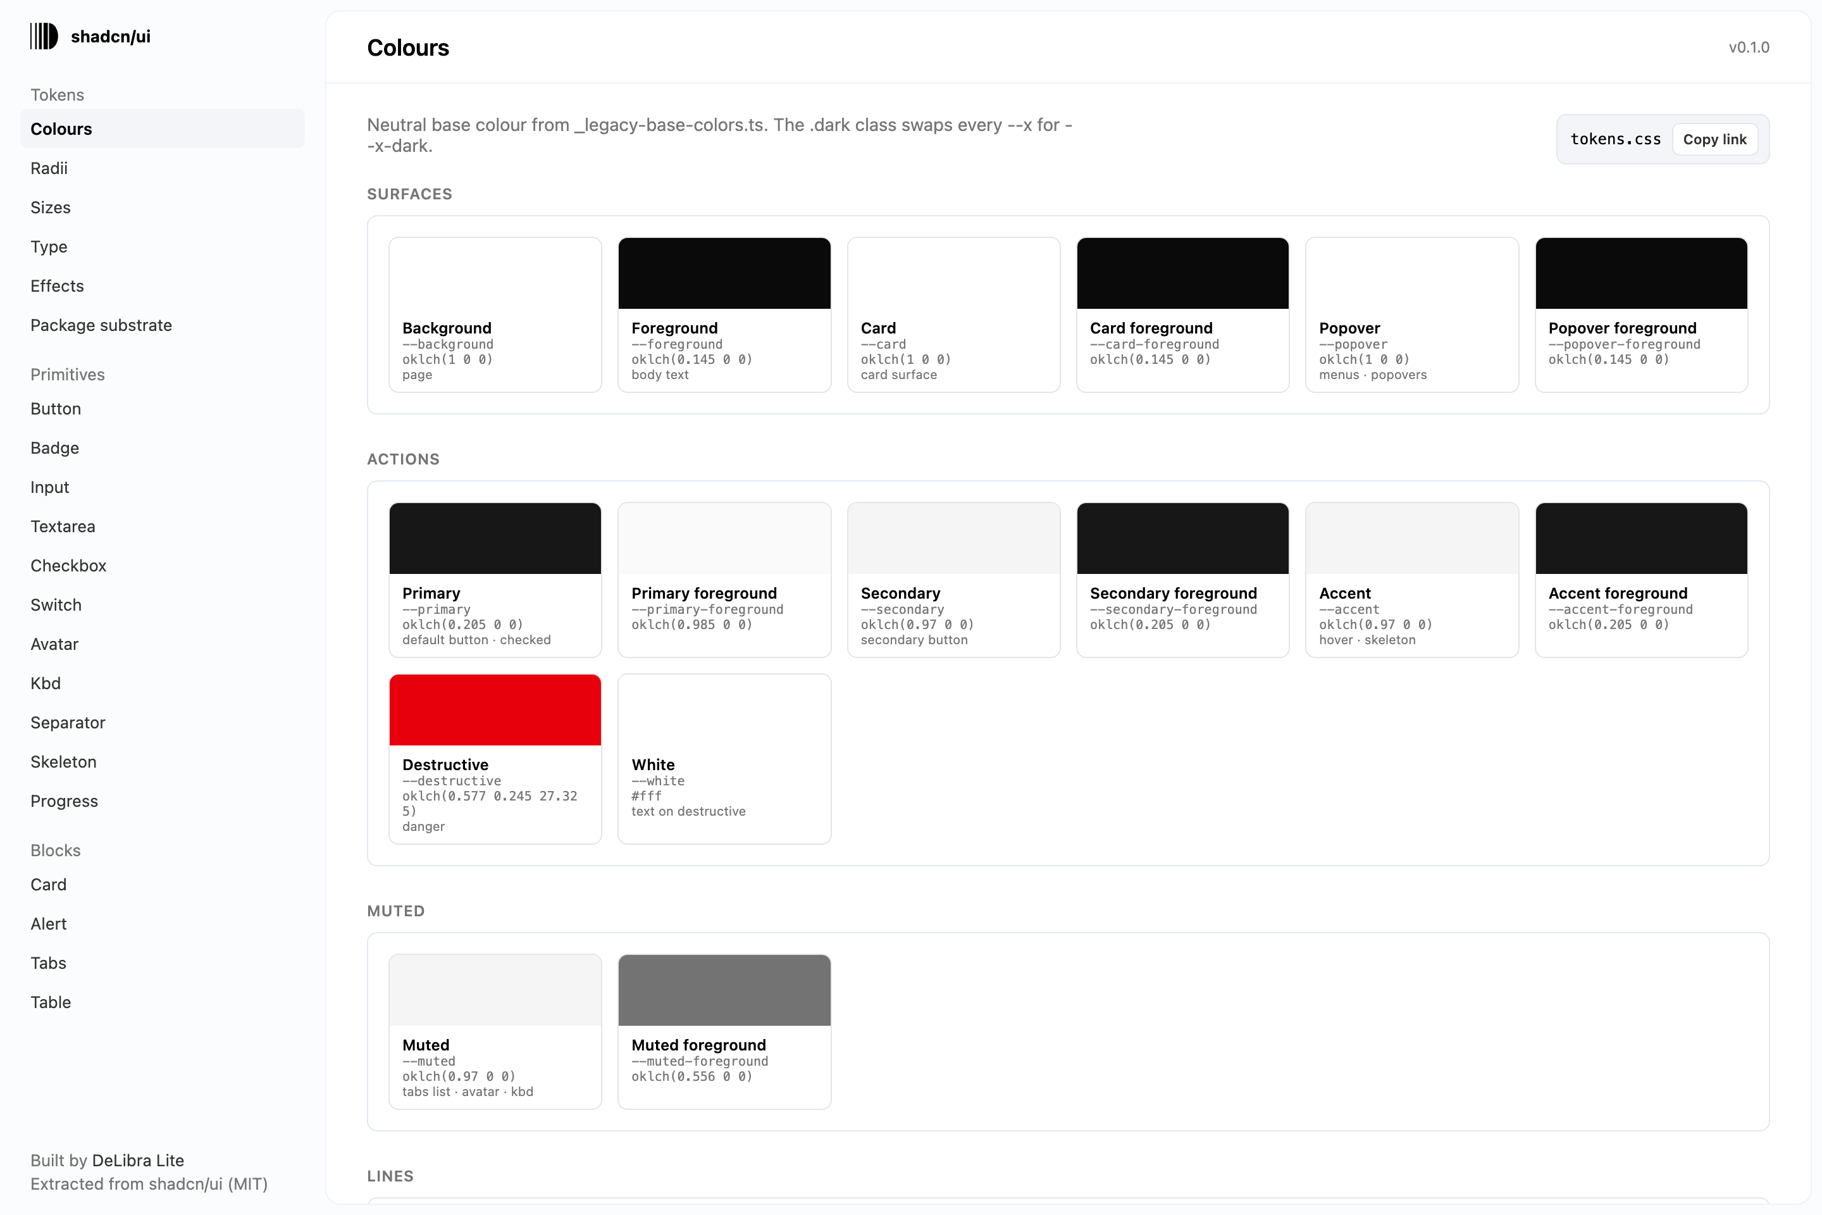Go to the Skeleton primitive page
The width and height of the screenshot is (1822, 1215).
tap(162, 762)
